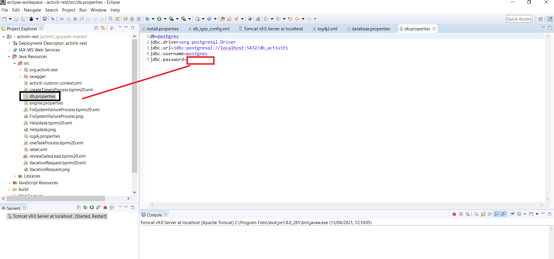
Task: Click the Open Type folder icon in toolbar
Action: point(222,19)
